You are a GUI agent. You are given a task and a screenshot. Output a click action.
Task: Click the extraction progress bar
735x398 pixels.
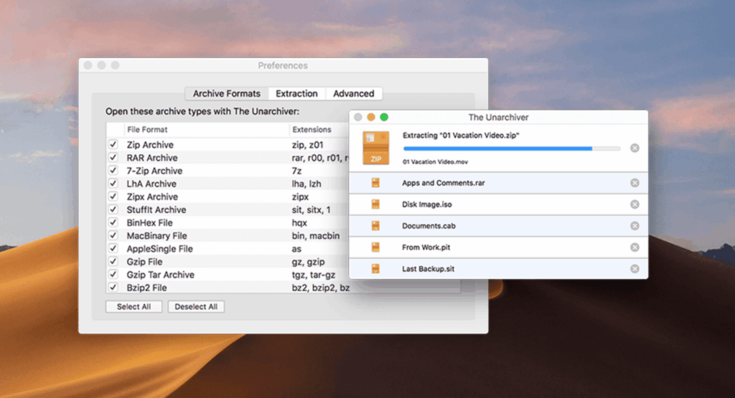[512, 148]
